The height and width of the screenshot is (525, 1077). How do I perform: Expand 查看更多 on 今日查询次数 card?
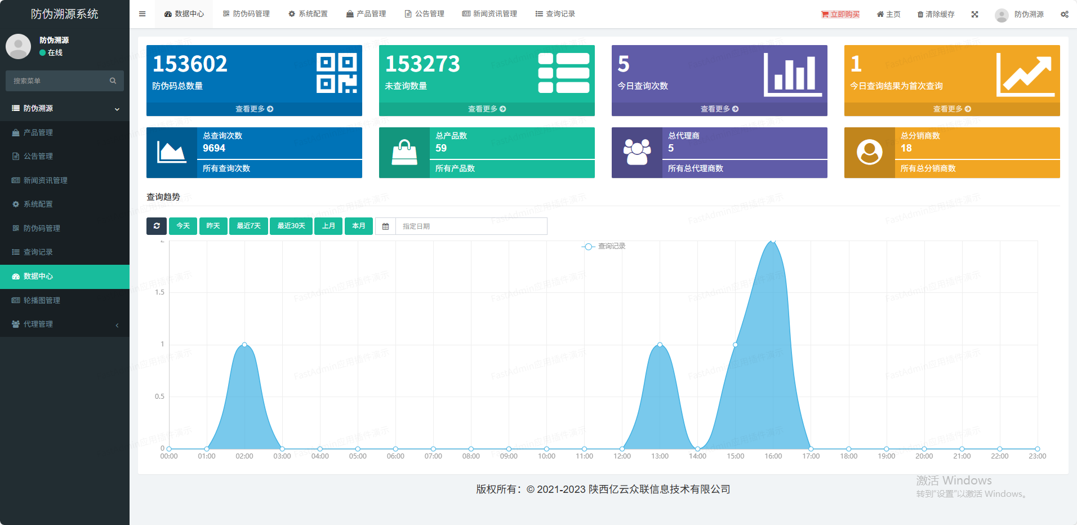coord(719,109)
